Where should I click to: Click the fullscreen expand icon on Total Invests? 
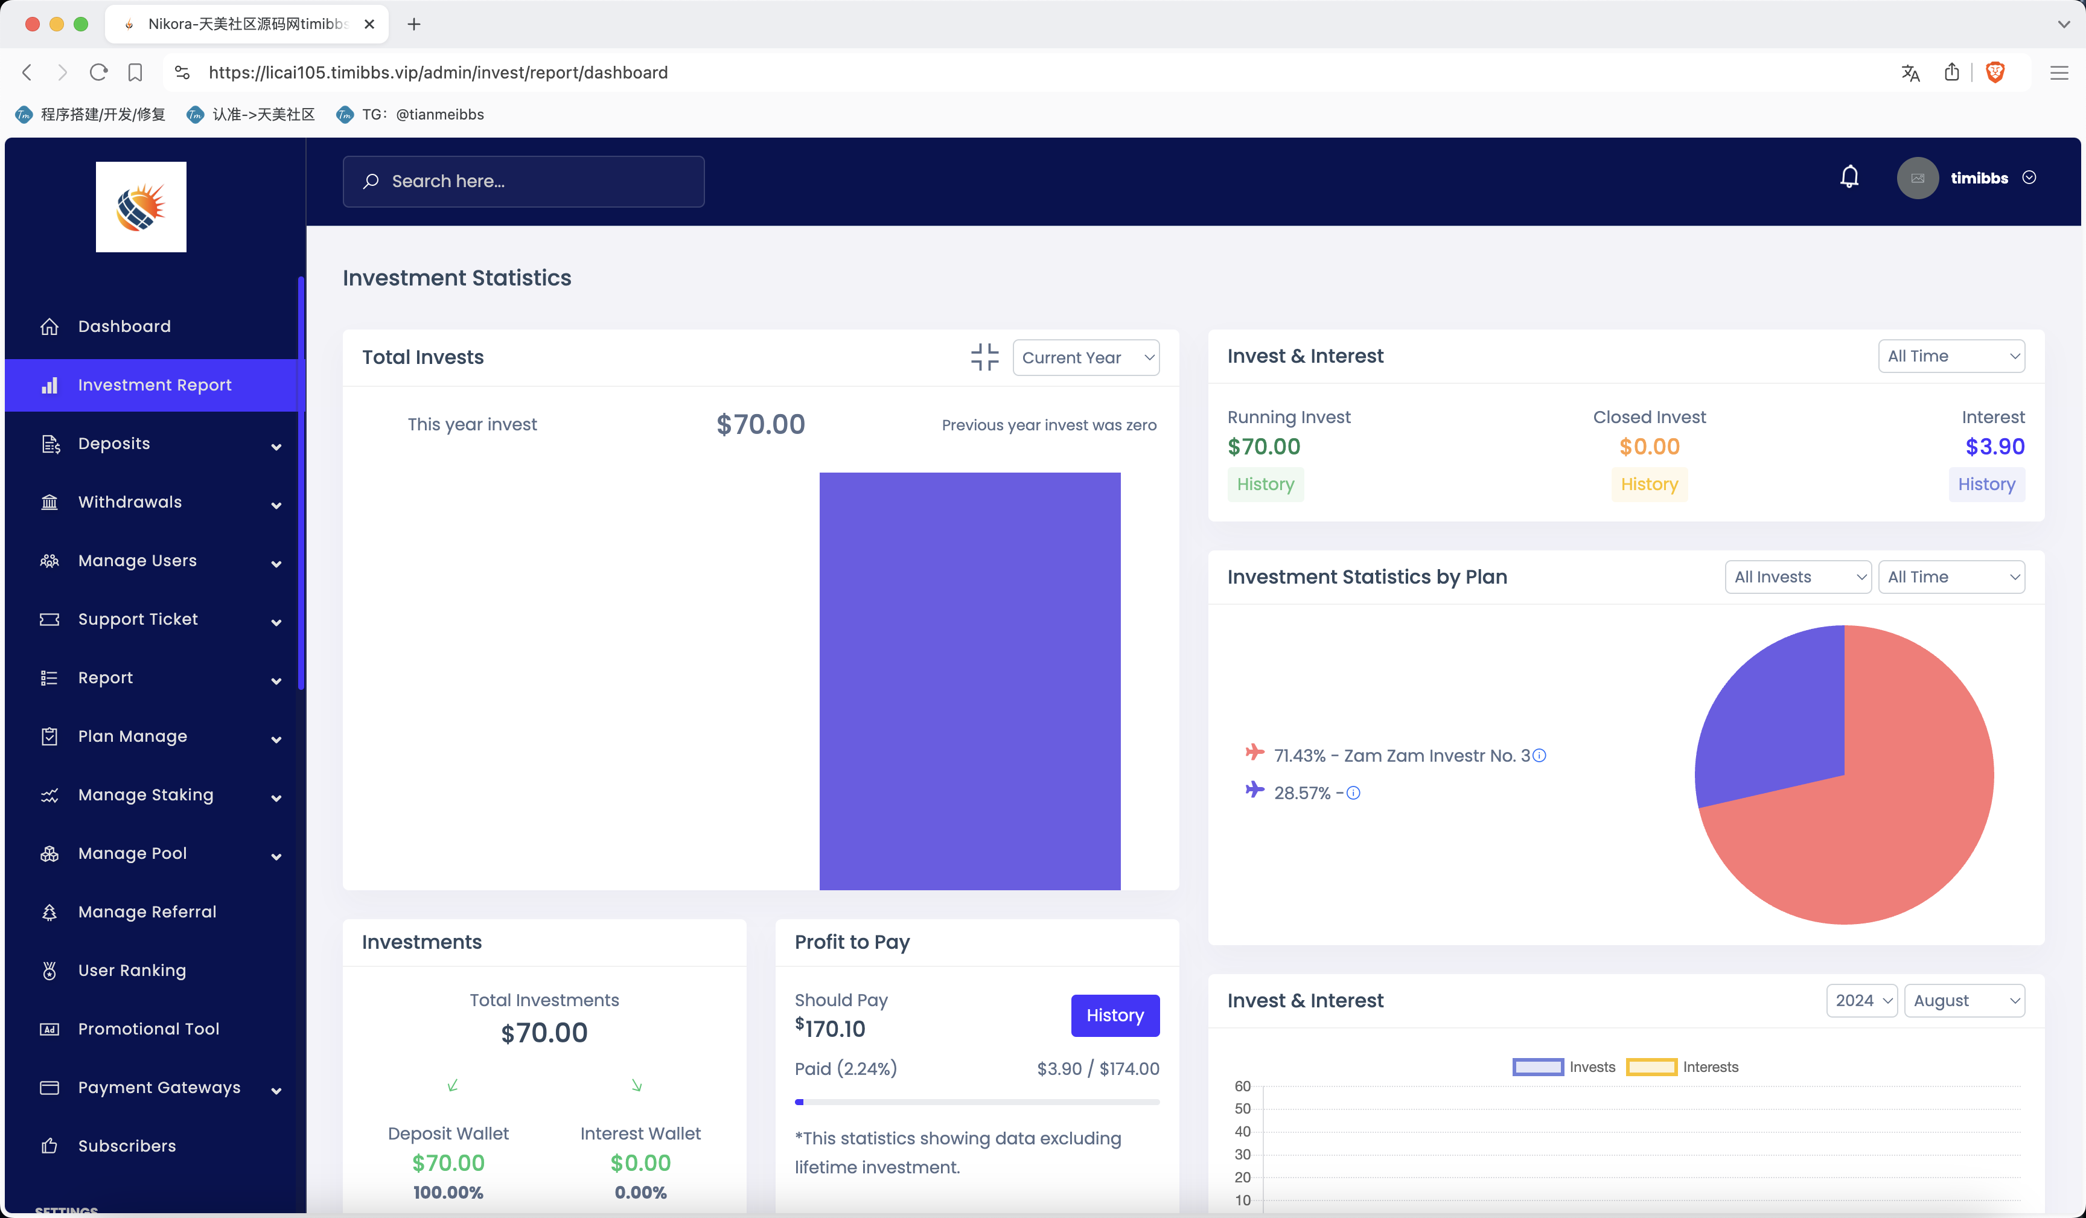pos(986,357)
